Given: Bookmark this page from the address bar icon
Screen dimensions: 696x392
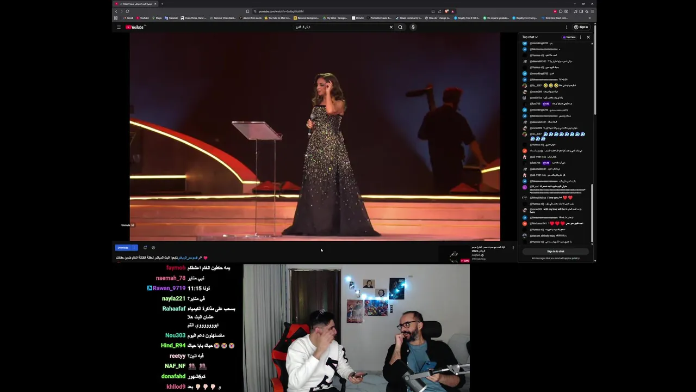Looking at the screenshot, I should pyautogui.click(x=248, y=11).
